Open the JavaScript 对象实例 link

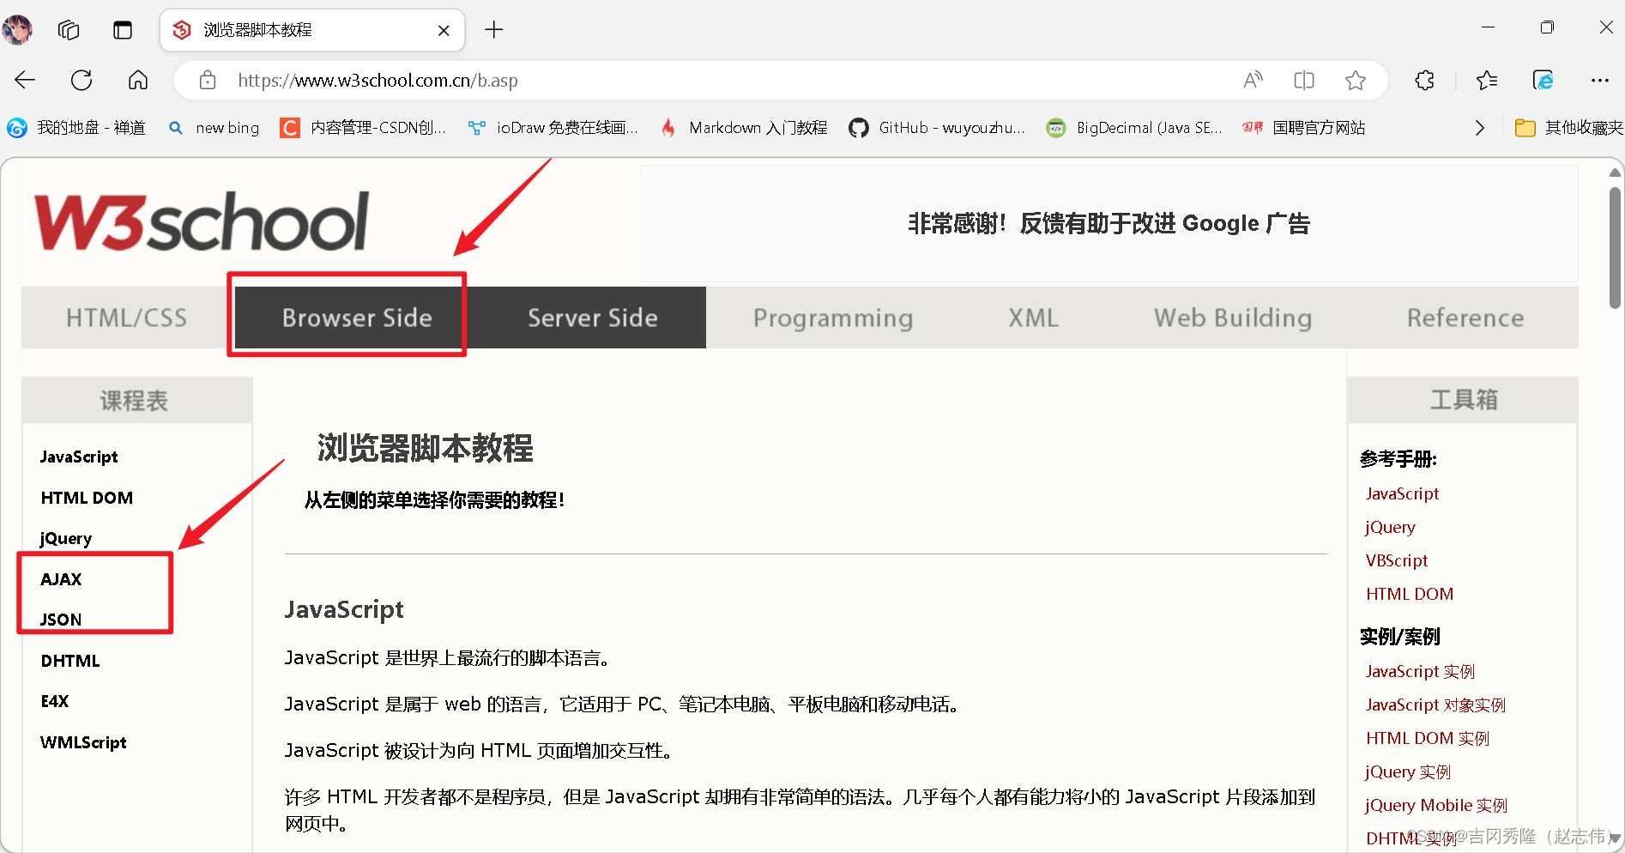coord(1435,705)
